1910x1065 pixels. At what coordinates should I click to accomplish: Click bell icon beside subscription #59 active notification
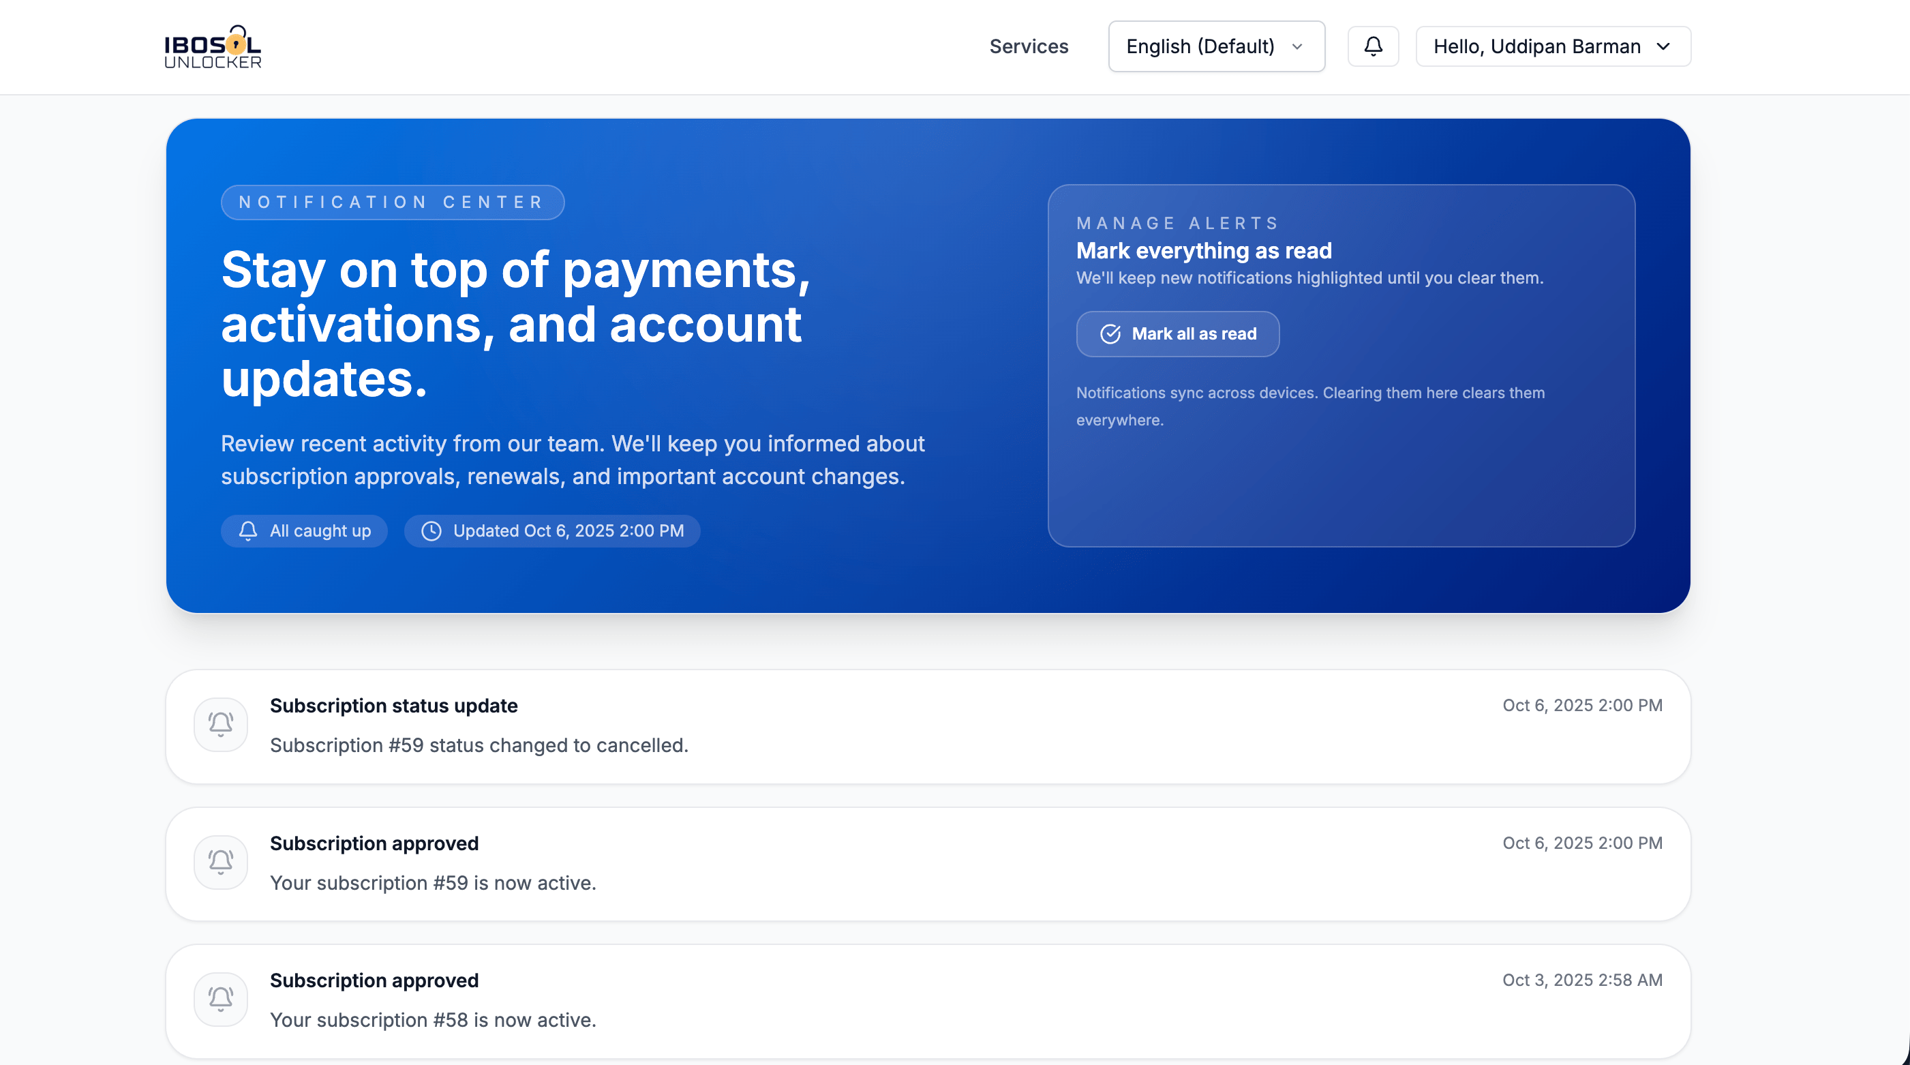pyautogui.click(x=220, y=862)
